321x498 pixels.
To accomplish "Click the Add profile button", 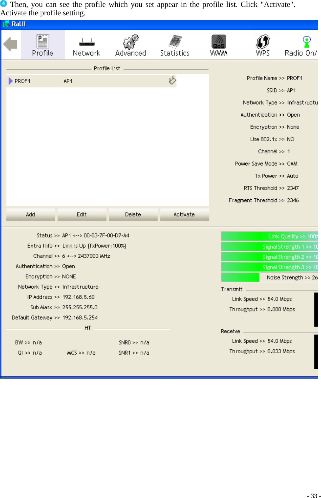I will tap(31, 215).
